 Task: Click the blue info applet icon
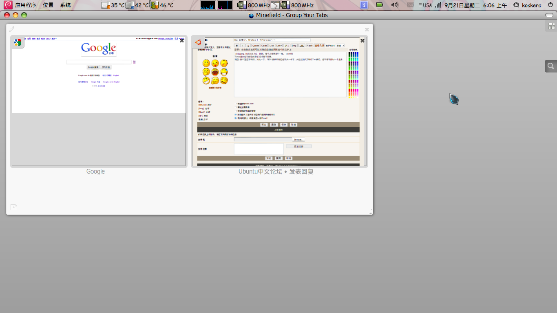(x=365, y=5)
